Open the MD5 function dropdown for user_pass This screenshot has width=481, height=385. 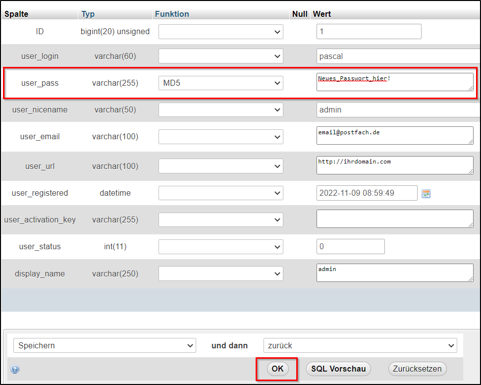[x=220, y=83]
